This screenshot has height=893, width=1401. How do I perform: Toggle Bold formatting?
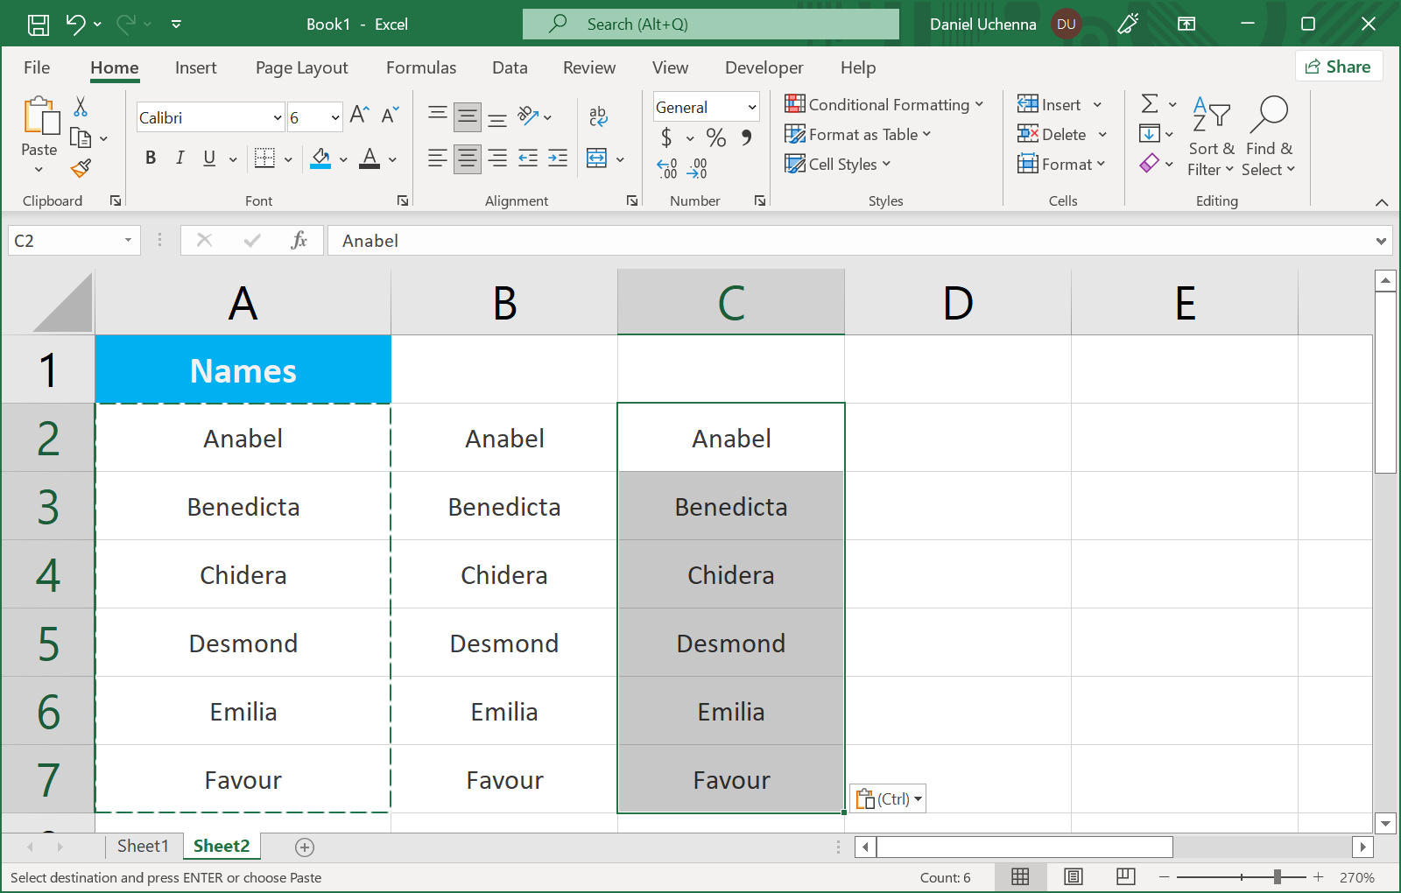(x=151, y=158)
